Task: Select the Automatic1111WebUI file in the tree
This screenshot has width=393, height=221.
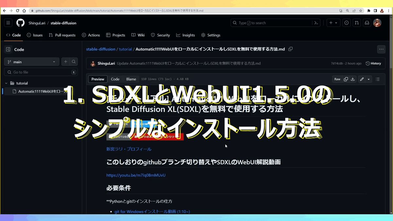Action: (x=41, y=91)
